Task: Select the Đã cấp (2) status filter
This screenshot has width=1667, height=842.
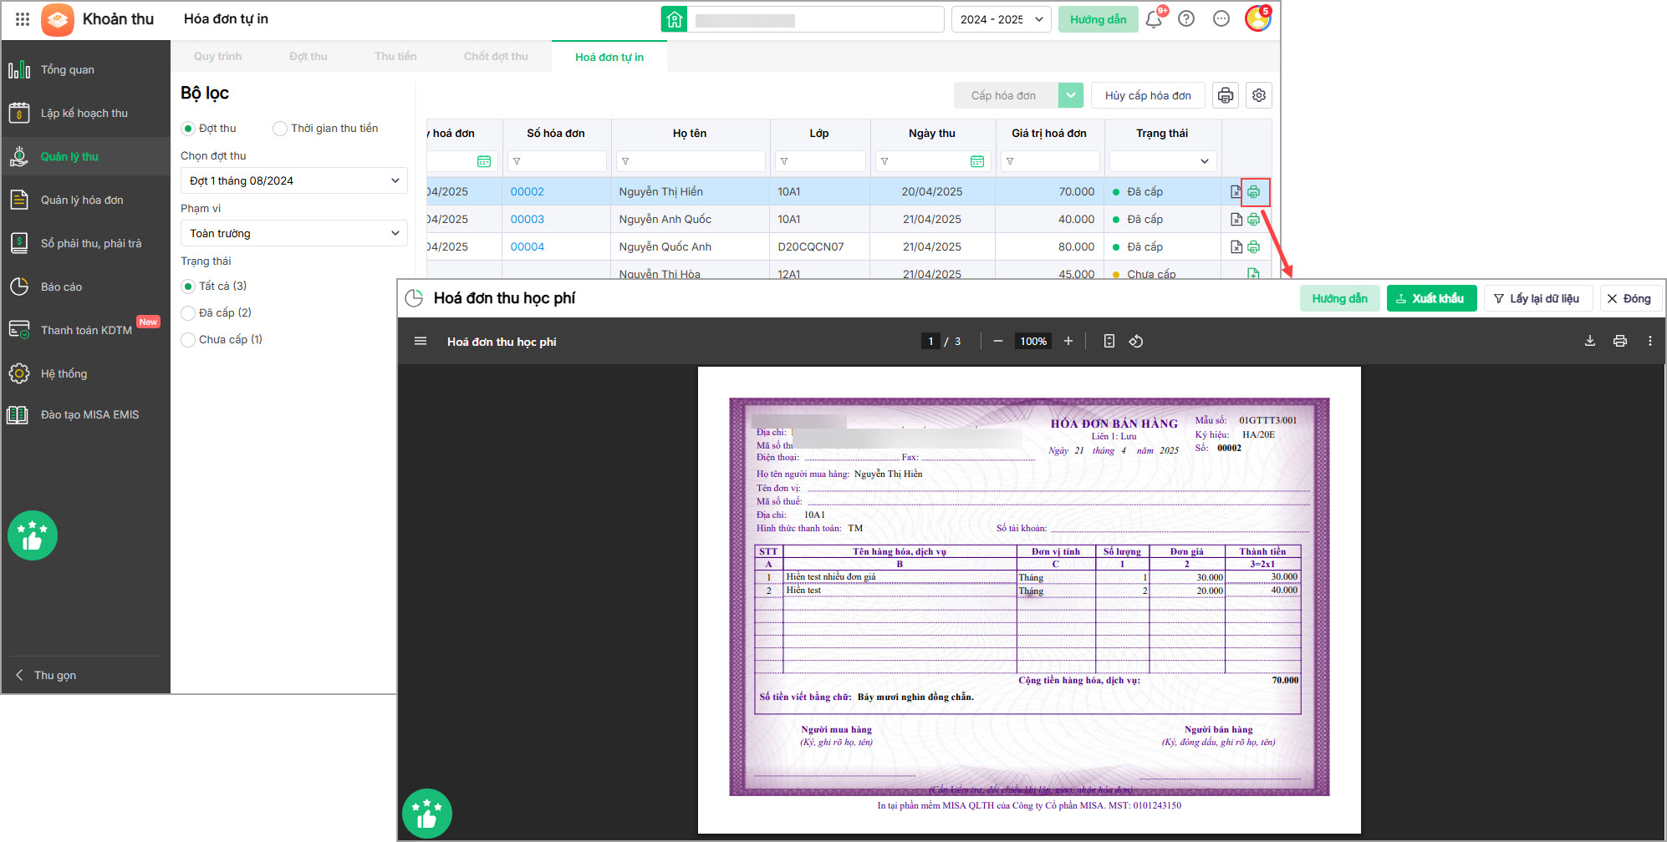Action: click(188, 313)
